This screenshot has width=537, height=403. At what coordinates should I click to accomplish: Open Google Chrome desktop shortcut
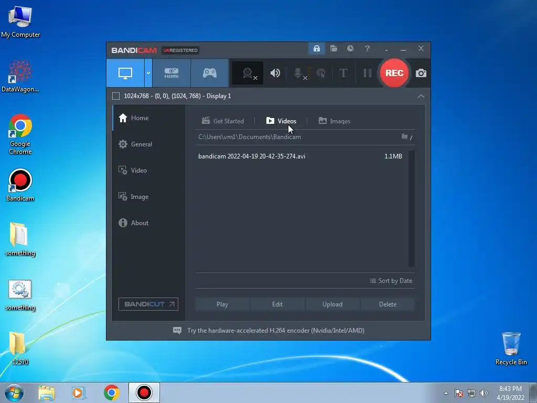[20, 134]
